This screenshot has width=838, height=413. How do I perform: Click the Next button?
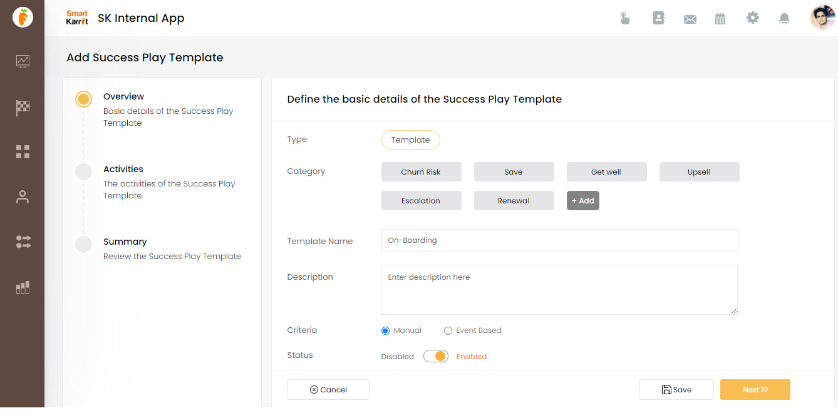(x=755, y=389)
